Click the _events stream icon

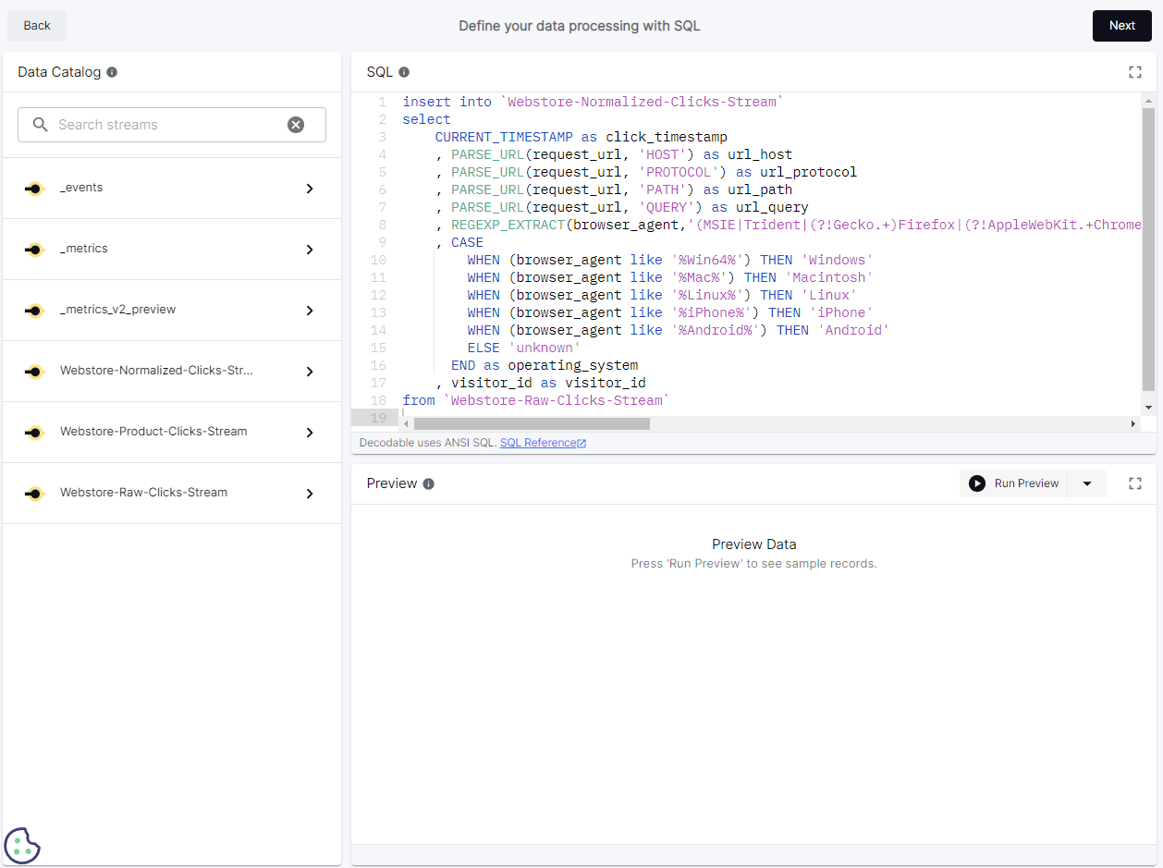[34, 189]
